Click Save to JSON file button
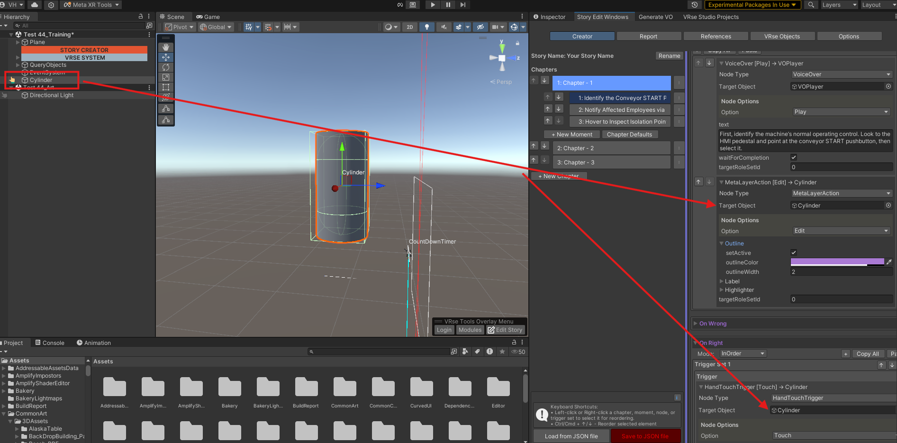Image resolution: width=897 pixels, height=443 pixels. pos(645,436)
